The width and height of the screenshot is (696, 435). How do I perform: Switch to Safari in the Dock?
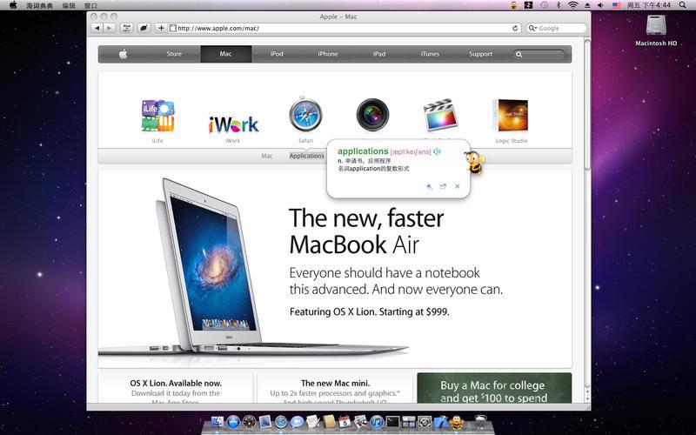point(281,422)
